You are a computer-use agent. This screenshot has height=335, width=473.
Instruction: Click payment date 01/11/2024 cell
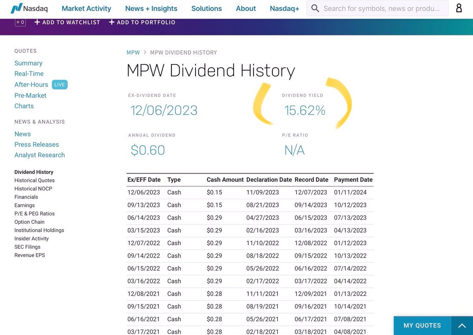click(x=350, y=192)
